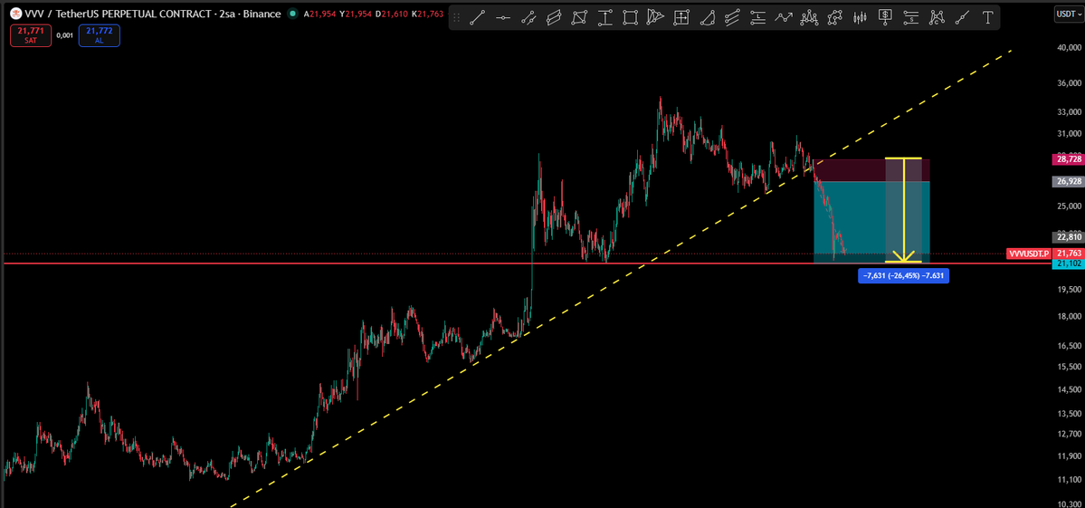Click the blue AL buy button

[x=99, y=35]
